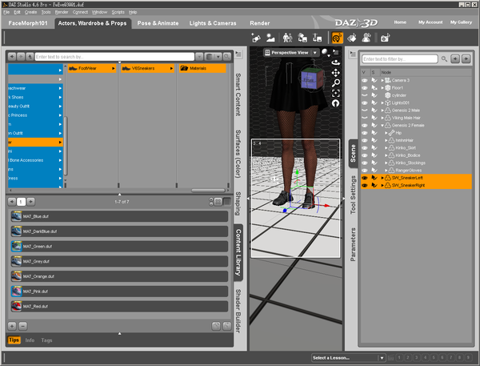Open the Render menu in menu bar
The height and width of the screenshot is (366, 480).
point(62,12)
